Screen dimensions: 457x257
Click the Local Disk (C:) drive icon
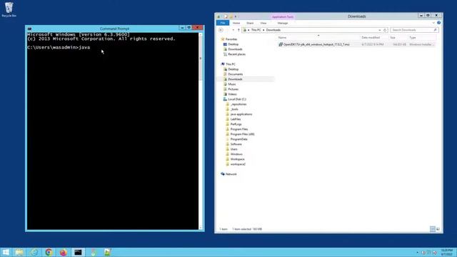[x=225, y=99]
